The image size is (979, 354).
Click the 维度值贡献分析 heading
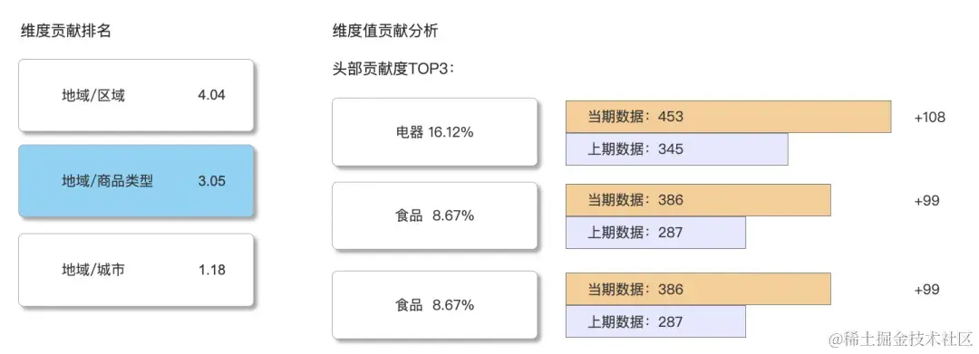(385, 31)
